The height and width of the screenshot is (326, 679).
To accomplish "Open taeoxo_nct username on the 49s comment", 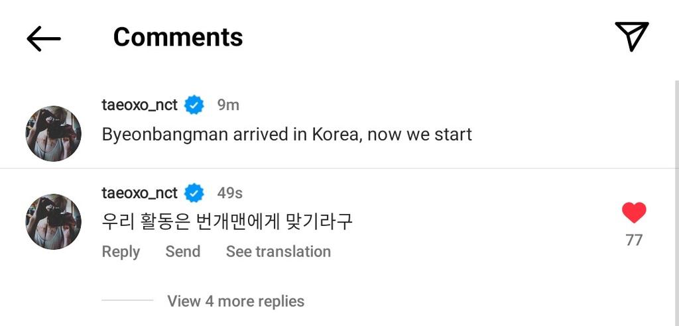I will coord(139,193).
